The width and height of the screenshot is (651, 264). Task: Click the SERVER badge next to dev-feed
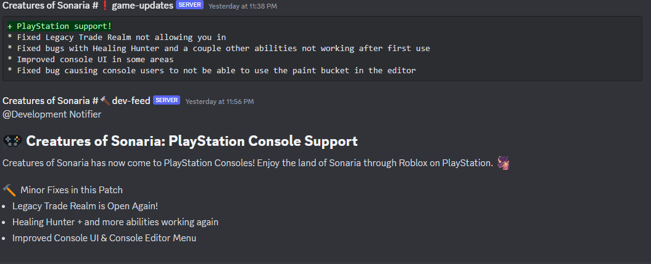click(x=167, y=100)
